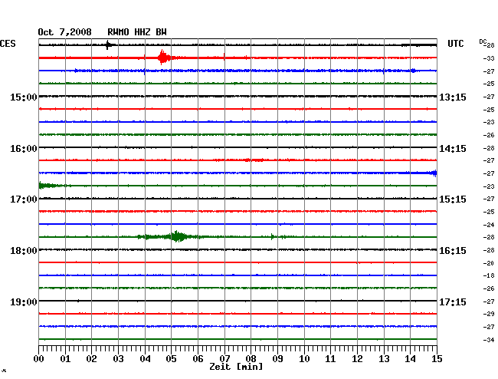Select the "16:00" local time label

tap(24, 149)
